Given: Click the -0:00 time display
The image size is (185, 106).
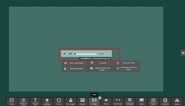Looking at the screenshot, I should (x=101, y=54).
